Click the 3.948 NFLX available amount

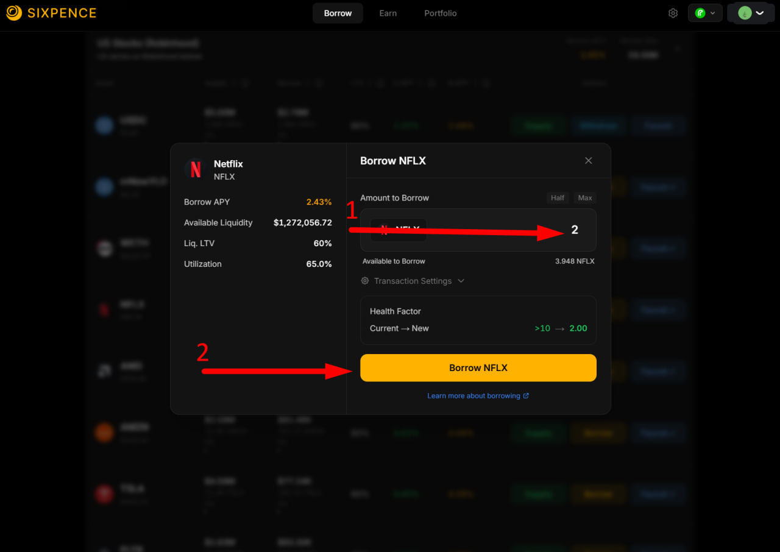(x=575, y=261)
